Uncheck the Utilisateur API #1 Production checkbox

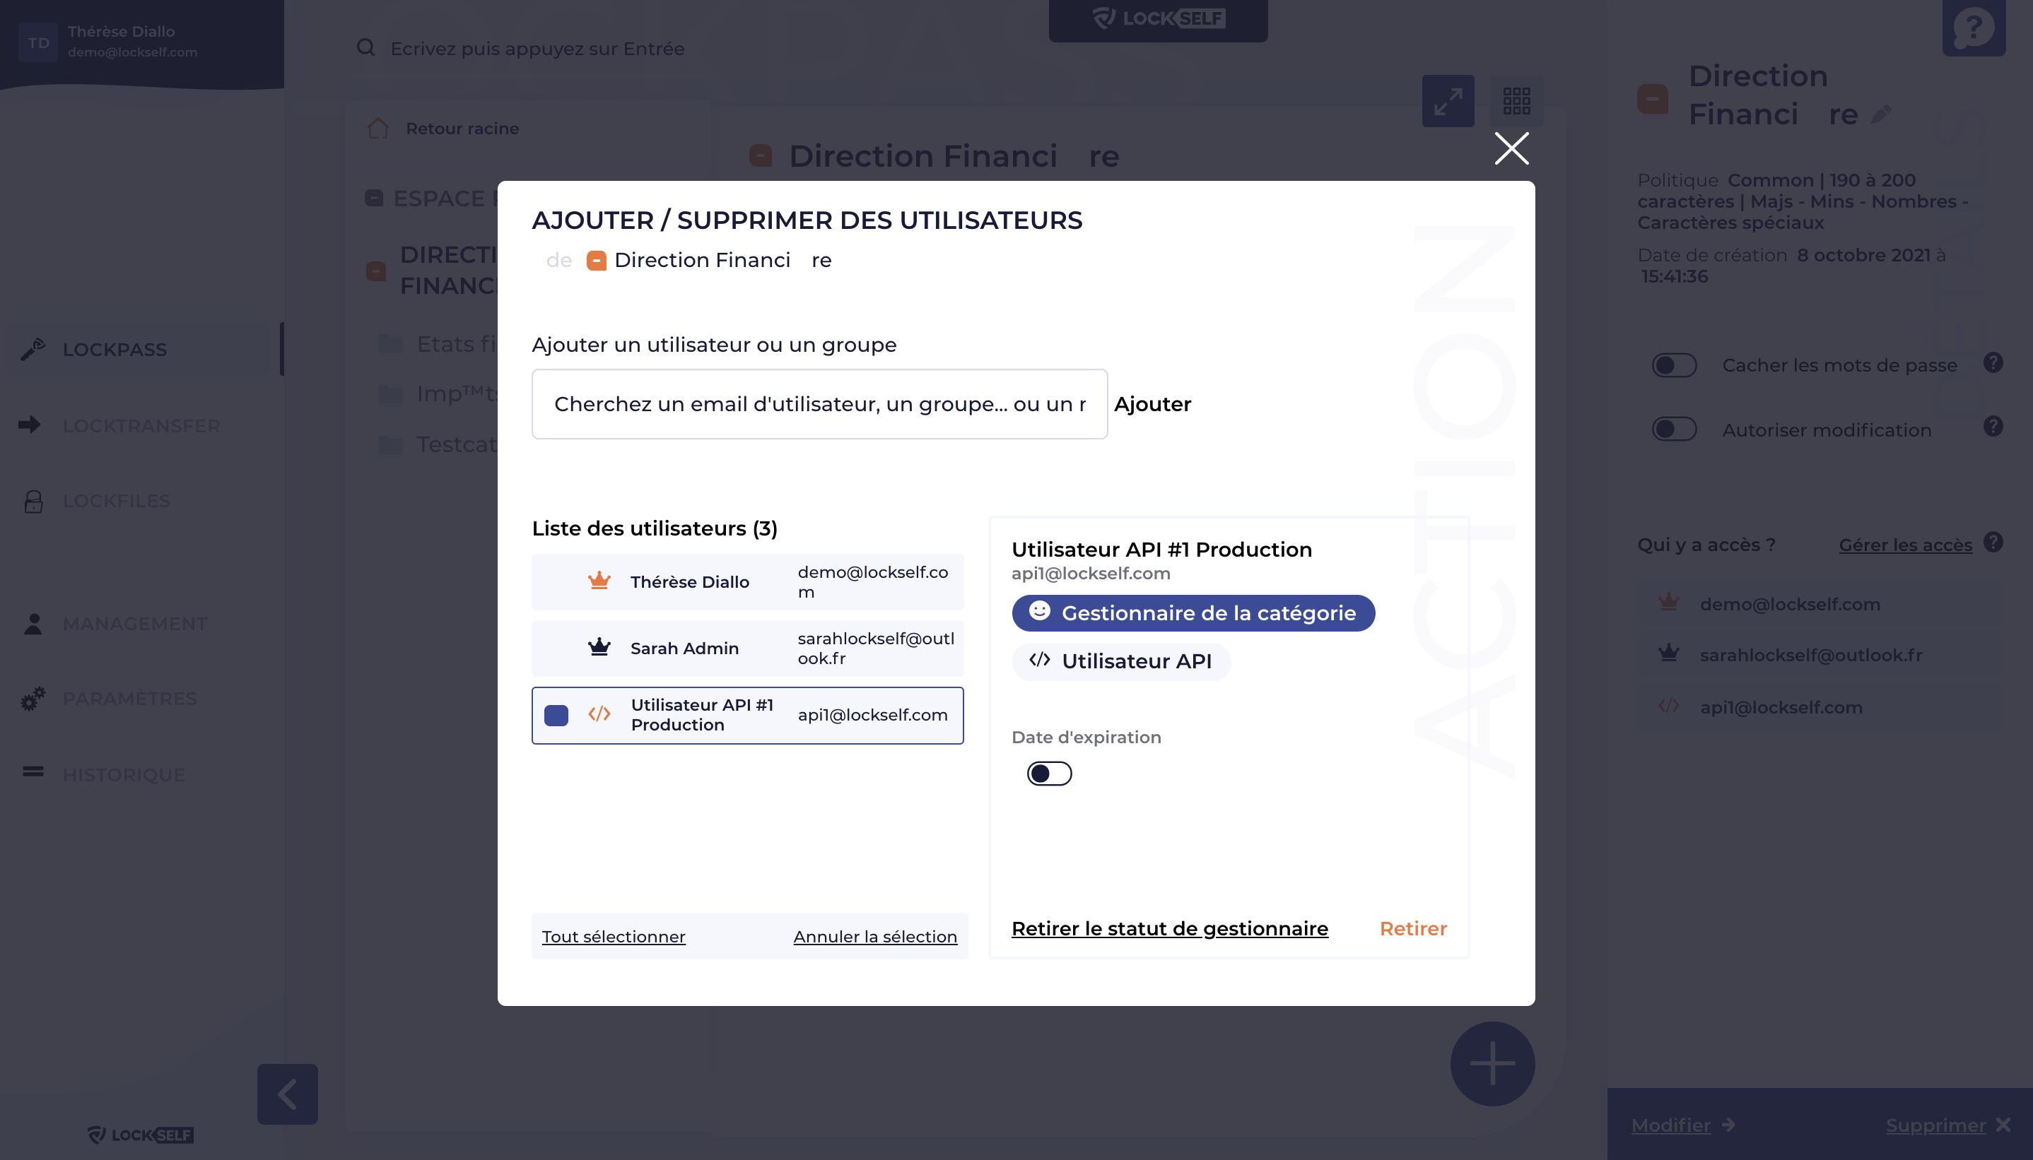click(556, 716)
